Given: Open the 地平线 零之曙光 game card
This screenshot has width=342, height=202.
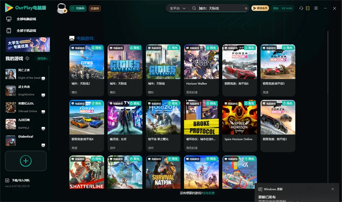Looking at the screenshot, I should 163,126.
